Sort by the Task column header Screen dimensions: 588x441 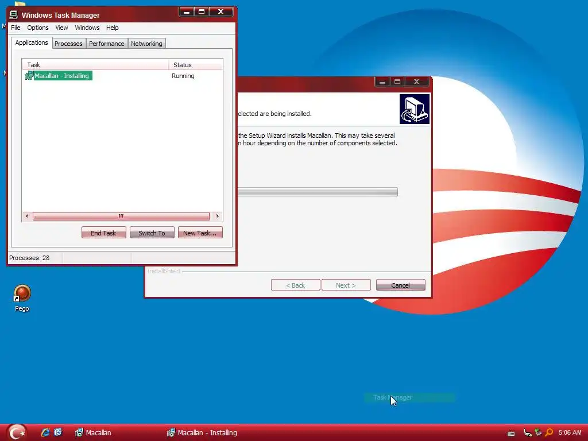[96, 65]
